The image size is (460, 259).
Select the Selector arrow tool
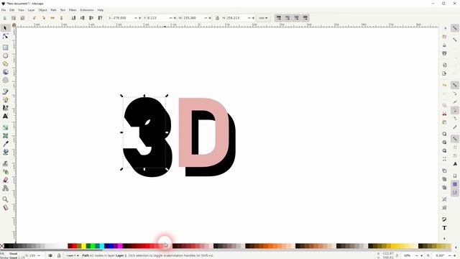pos(5,28)
